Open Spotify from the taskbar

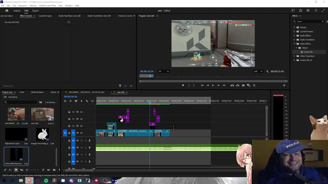(46, 181)
